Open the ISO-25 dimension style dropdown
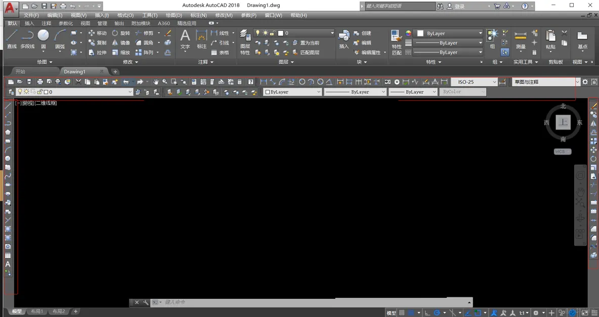The height and width of the screenshot is (317, 599). (x=474, y=82)
